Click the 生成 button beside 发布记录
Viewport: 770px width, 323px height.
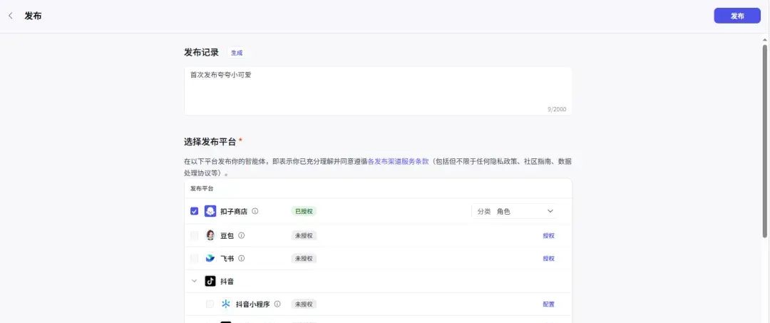point(237,53)
